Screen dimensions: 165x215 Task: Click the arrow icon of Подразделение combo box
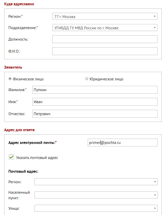click(x=155, y=28)
